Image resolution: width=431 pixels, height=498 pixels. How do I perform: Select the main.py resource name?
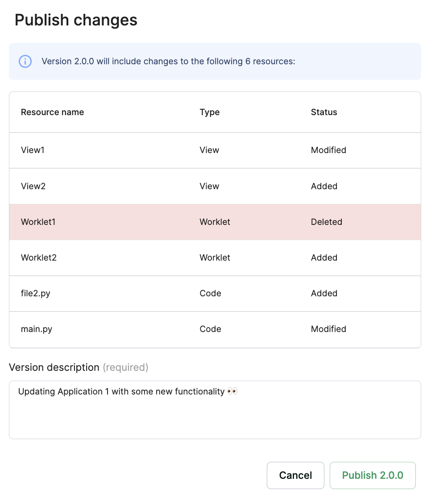click(37, 329)
